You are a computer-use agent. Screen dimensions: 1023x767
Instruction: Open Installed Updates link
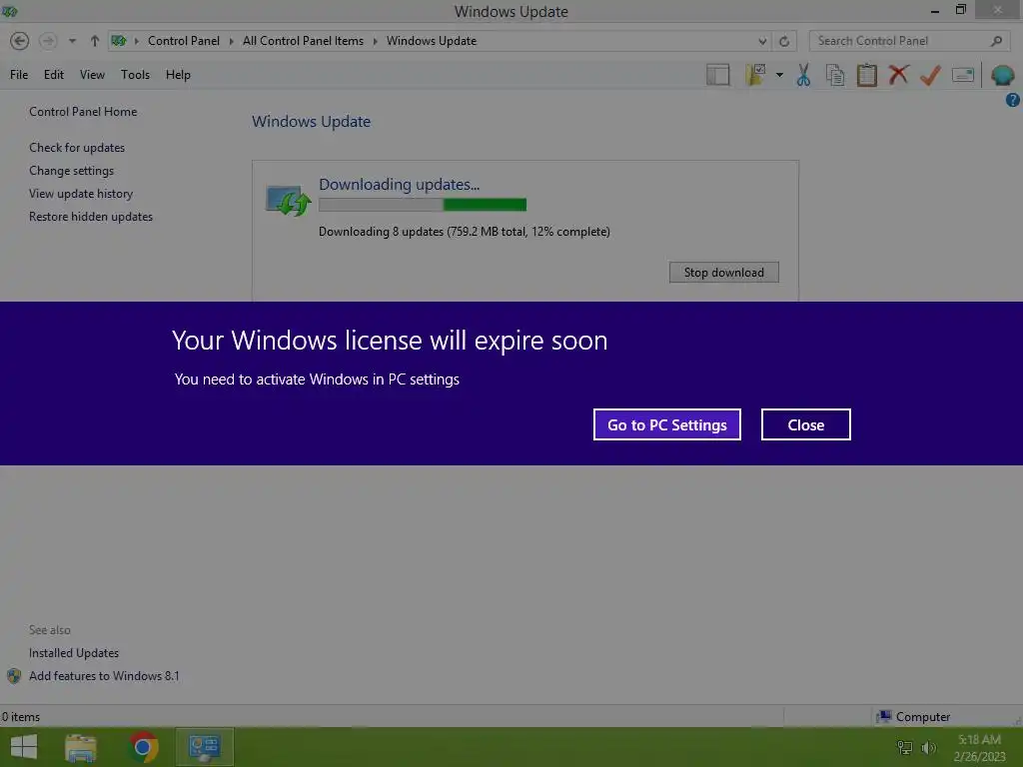click(74, 653)
